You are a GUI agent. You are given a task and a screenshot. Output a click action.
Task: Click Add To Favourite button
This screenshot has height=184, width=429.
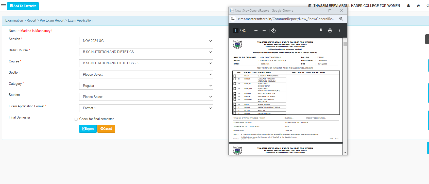pos(23,6)
